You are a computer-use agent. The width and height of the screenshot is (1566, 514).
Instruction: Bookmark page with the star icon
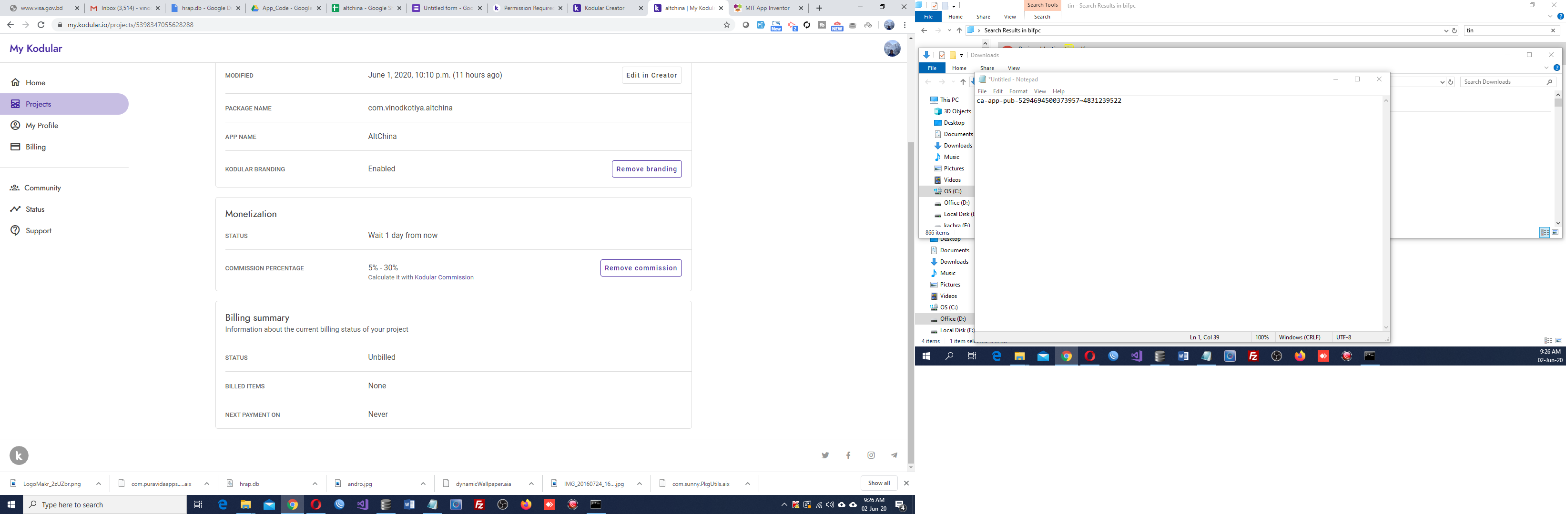coord(726,25)
